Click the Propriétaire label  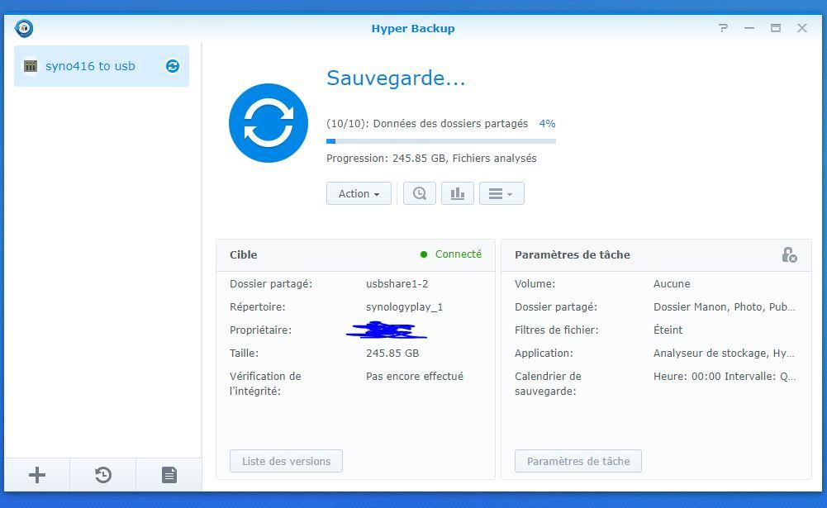(x=260, y=330)
